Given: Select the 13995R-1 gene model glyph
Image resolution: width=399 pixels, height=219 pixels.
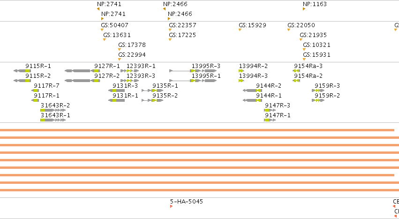Looking at the screenshot, I should tap(193, 81).
